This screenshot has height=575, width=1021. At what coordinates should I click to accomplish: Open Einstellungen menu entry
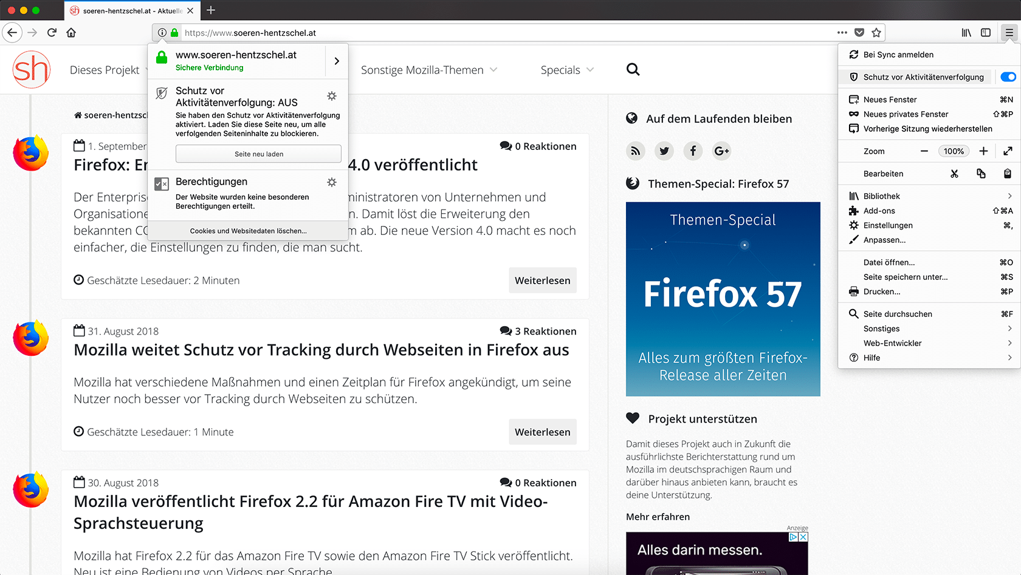pos(929,225)
